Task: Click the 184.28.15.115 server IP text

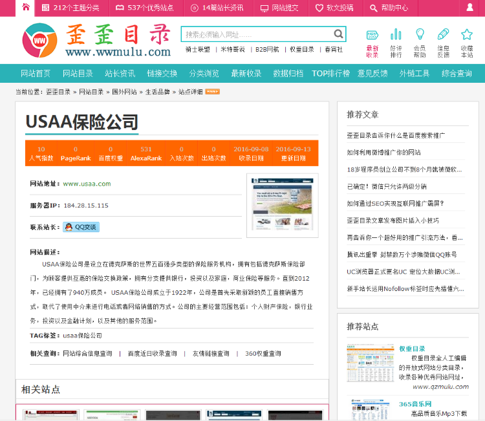Action: coord(86,206)
